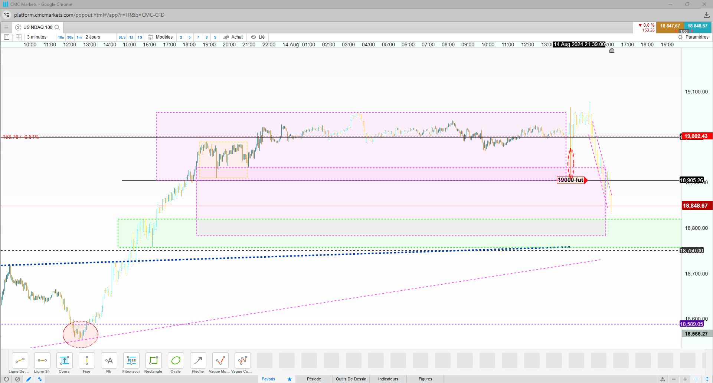Select the US NDAQ 100 chart tab

point(38,27)
